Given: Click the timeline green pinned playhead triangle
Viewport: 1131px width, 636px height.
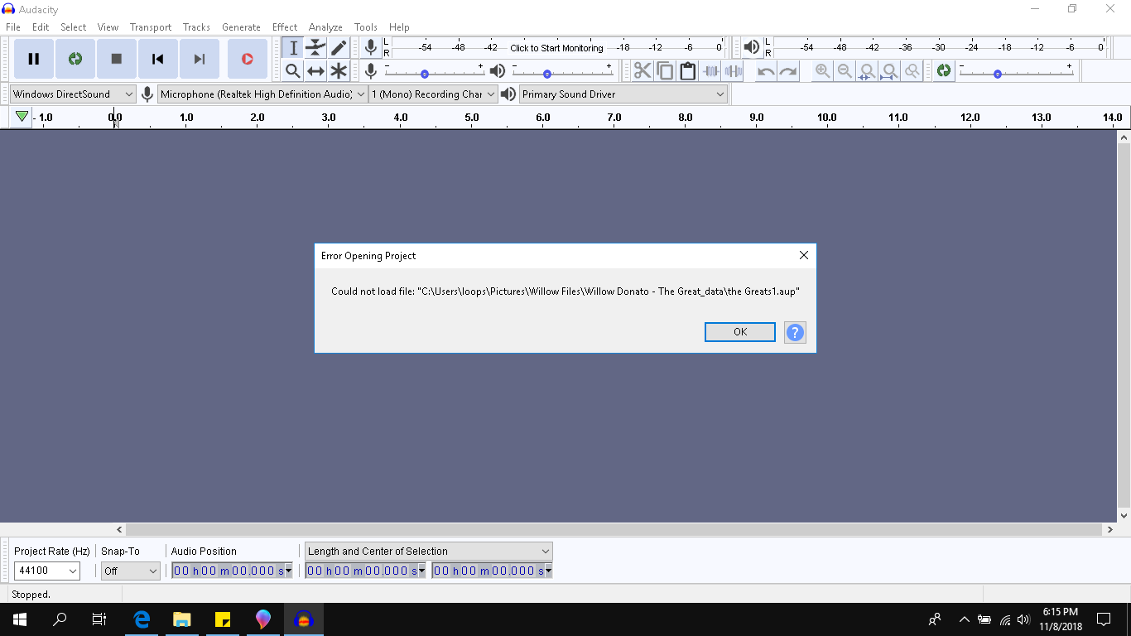Looking at the screenshot, I should [22, 117].
